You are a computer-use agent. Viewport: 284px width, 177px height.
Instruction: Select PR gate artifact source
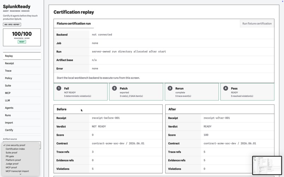[21, 156]
